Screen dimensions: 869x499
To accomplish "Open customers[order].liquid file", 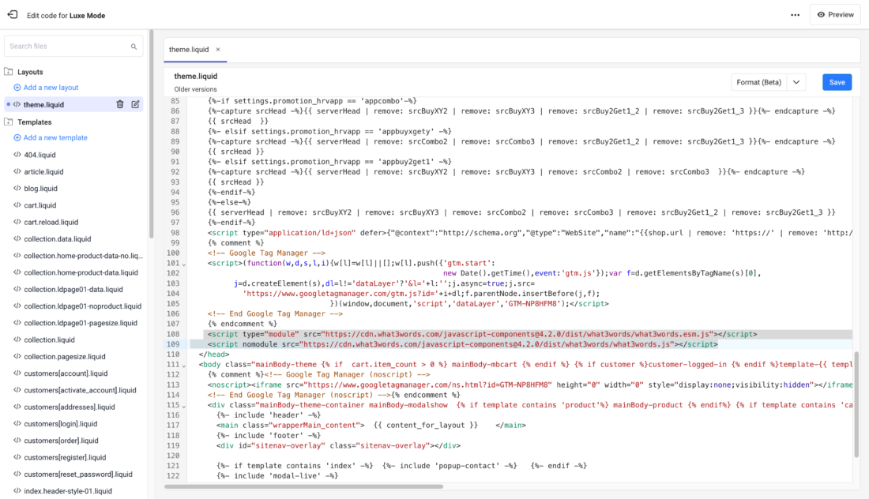I will click(x=61, y=441).
